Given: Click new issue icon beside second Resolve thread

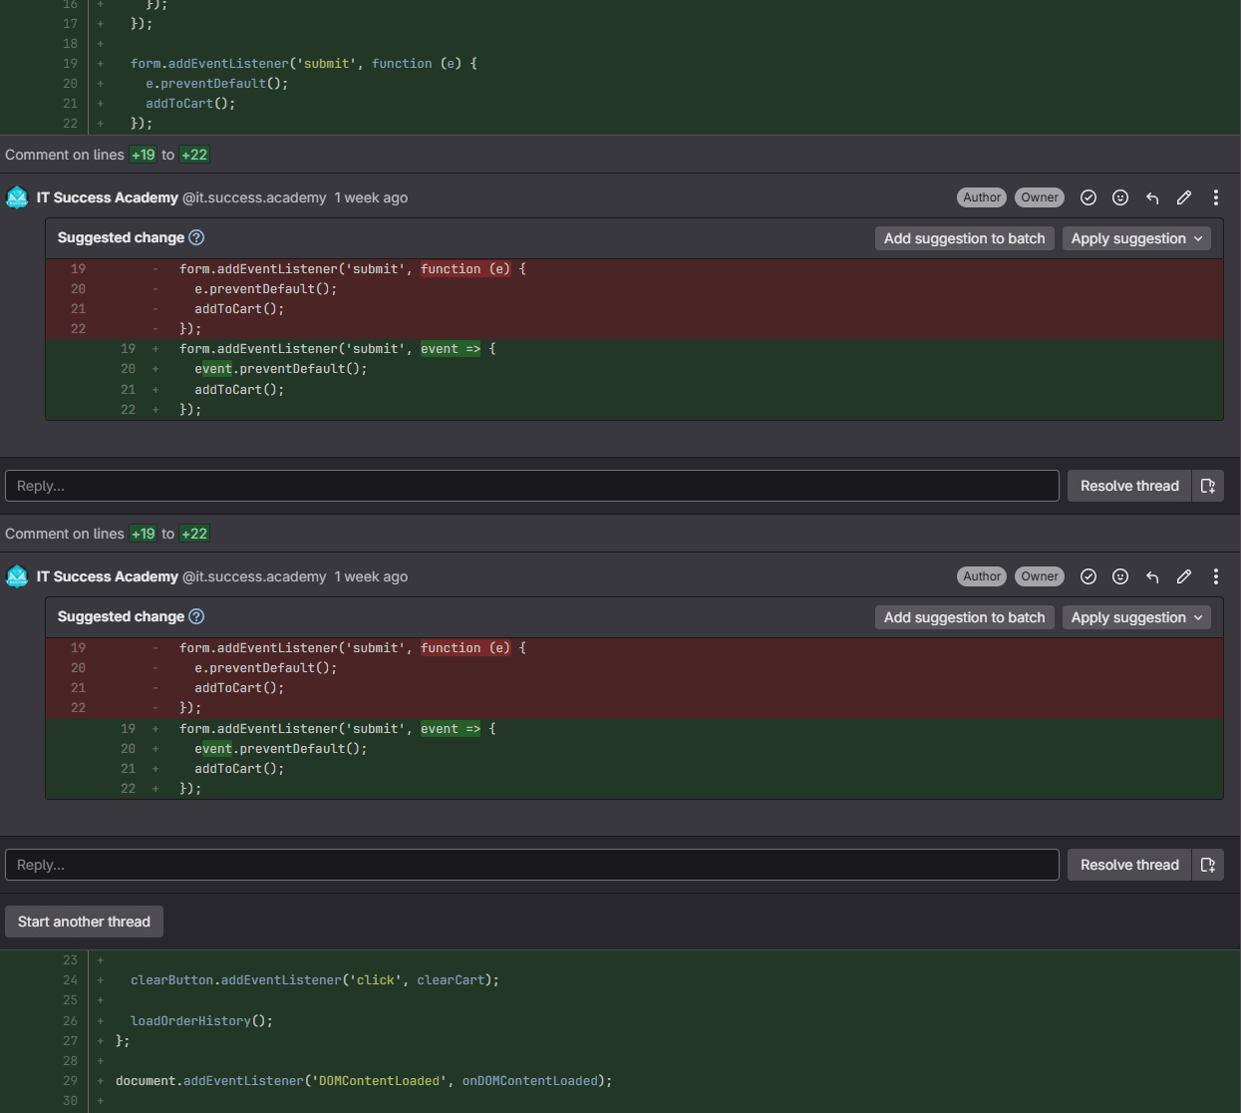Looking at the screenshot, I should 1208,865.
